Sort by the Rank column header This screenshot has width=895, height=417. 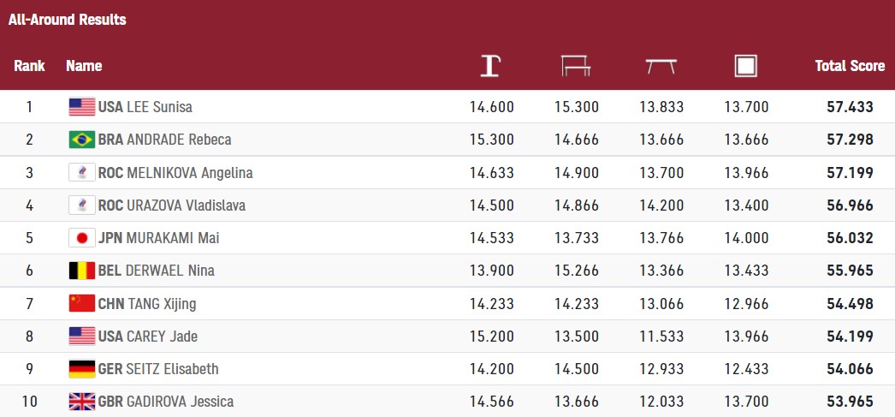[x=29, y=66]
